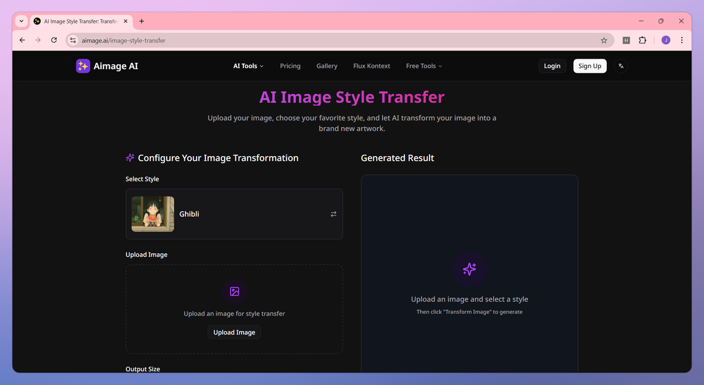Click the browser back arrow
This screenshot has width=704, height=385.
coord(22,40)
